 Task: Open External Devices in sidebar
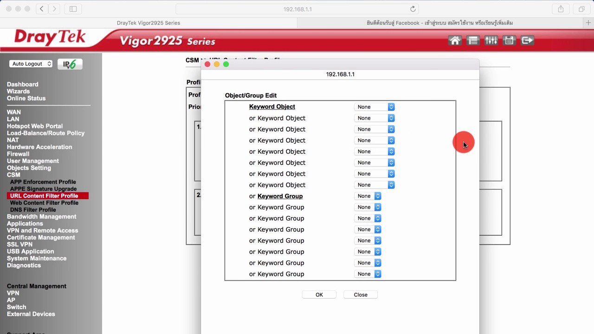(x=31, y=314)
